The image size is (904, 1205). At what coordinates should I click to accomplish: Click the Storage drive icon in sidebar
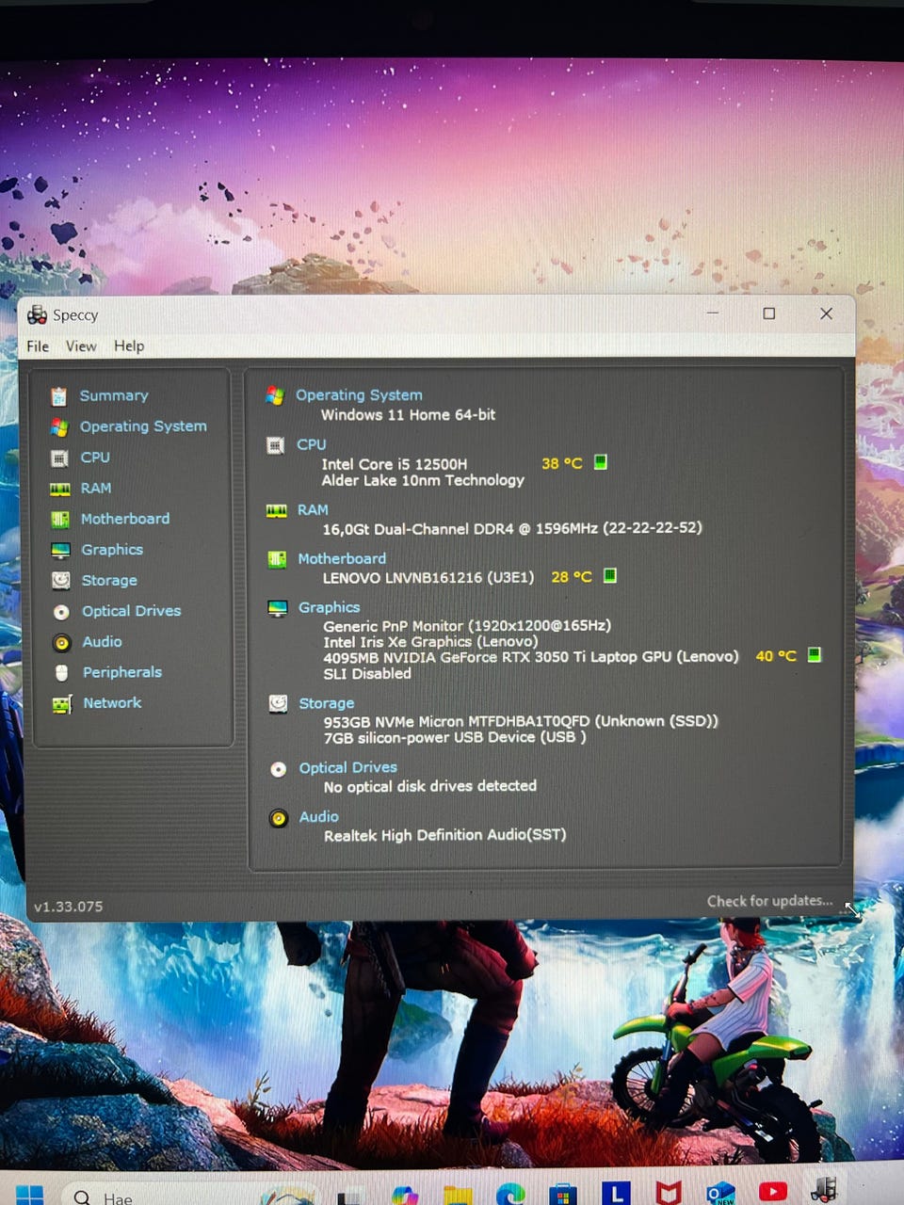[61, 581]
